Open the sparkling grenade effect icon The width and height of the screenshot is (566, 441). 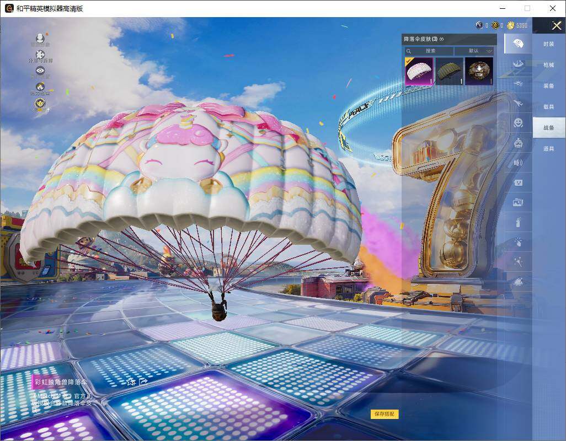coord(518,241)
